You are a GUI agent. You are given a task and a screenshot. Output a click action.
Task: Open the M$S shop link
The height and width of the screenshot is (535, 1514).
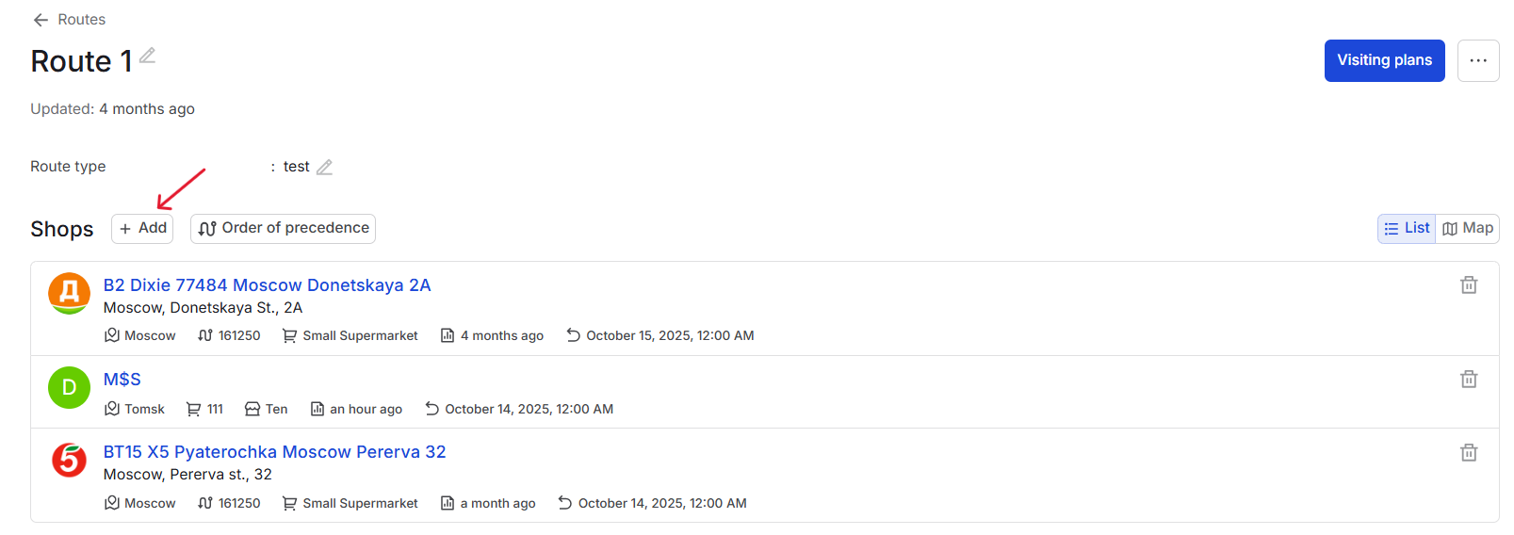click(x=122, y=380)
